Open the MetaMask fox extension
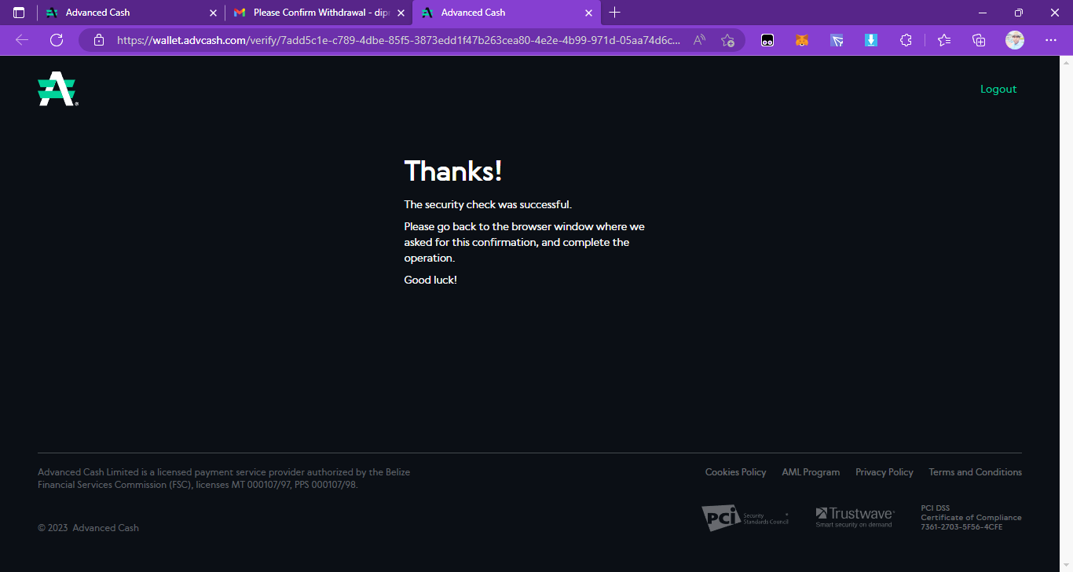Viewport: 1073px width, 572px height. pos(802,40)
